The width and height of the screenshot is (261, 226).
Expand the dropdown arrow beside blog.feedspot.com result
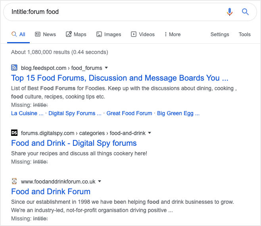pos(106,68)
